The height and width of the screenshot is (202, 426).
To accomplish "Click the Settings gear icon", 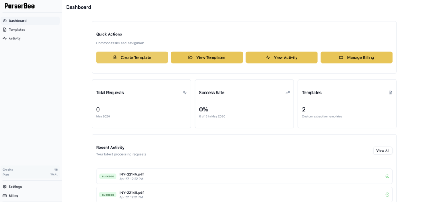I will 5,187.
